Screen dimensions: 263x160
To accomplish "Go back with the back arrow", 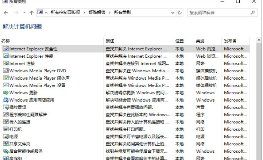I will coord(6,12).
